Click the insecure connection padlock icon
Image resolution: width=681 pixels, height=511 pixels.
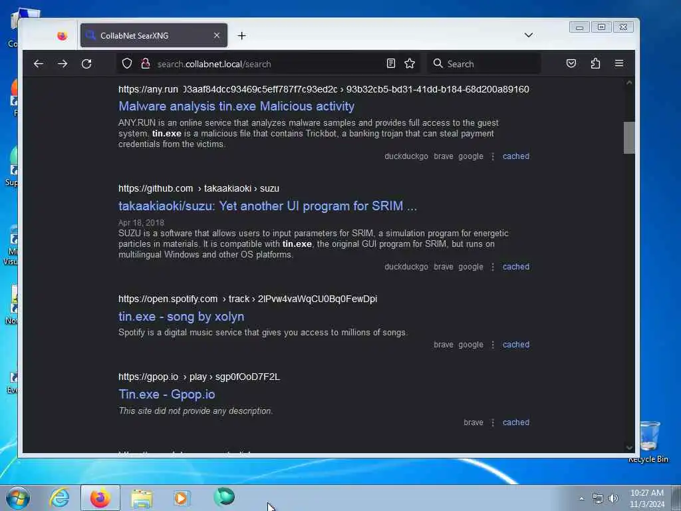point(146,64)
